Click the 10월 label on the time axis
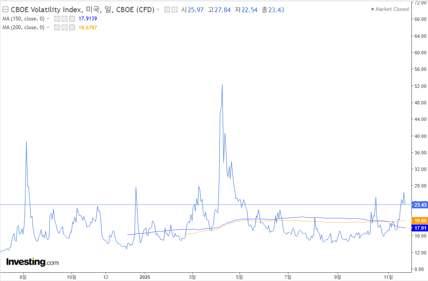Viewport: 428px width, 281px height. point(72,277)
